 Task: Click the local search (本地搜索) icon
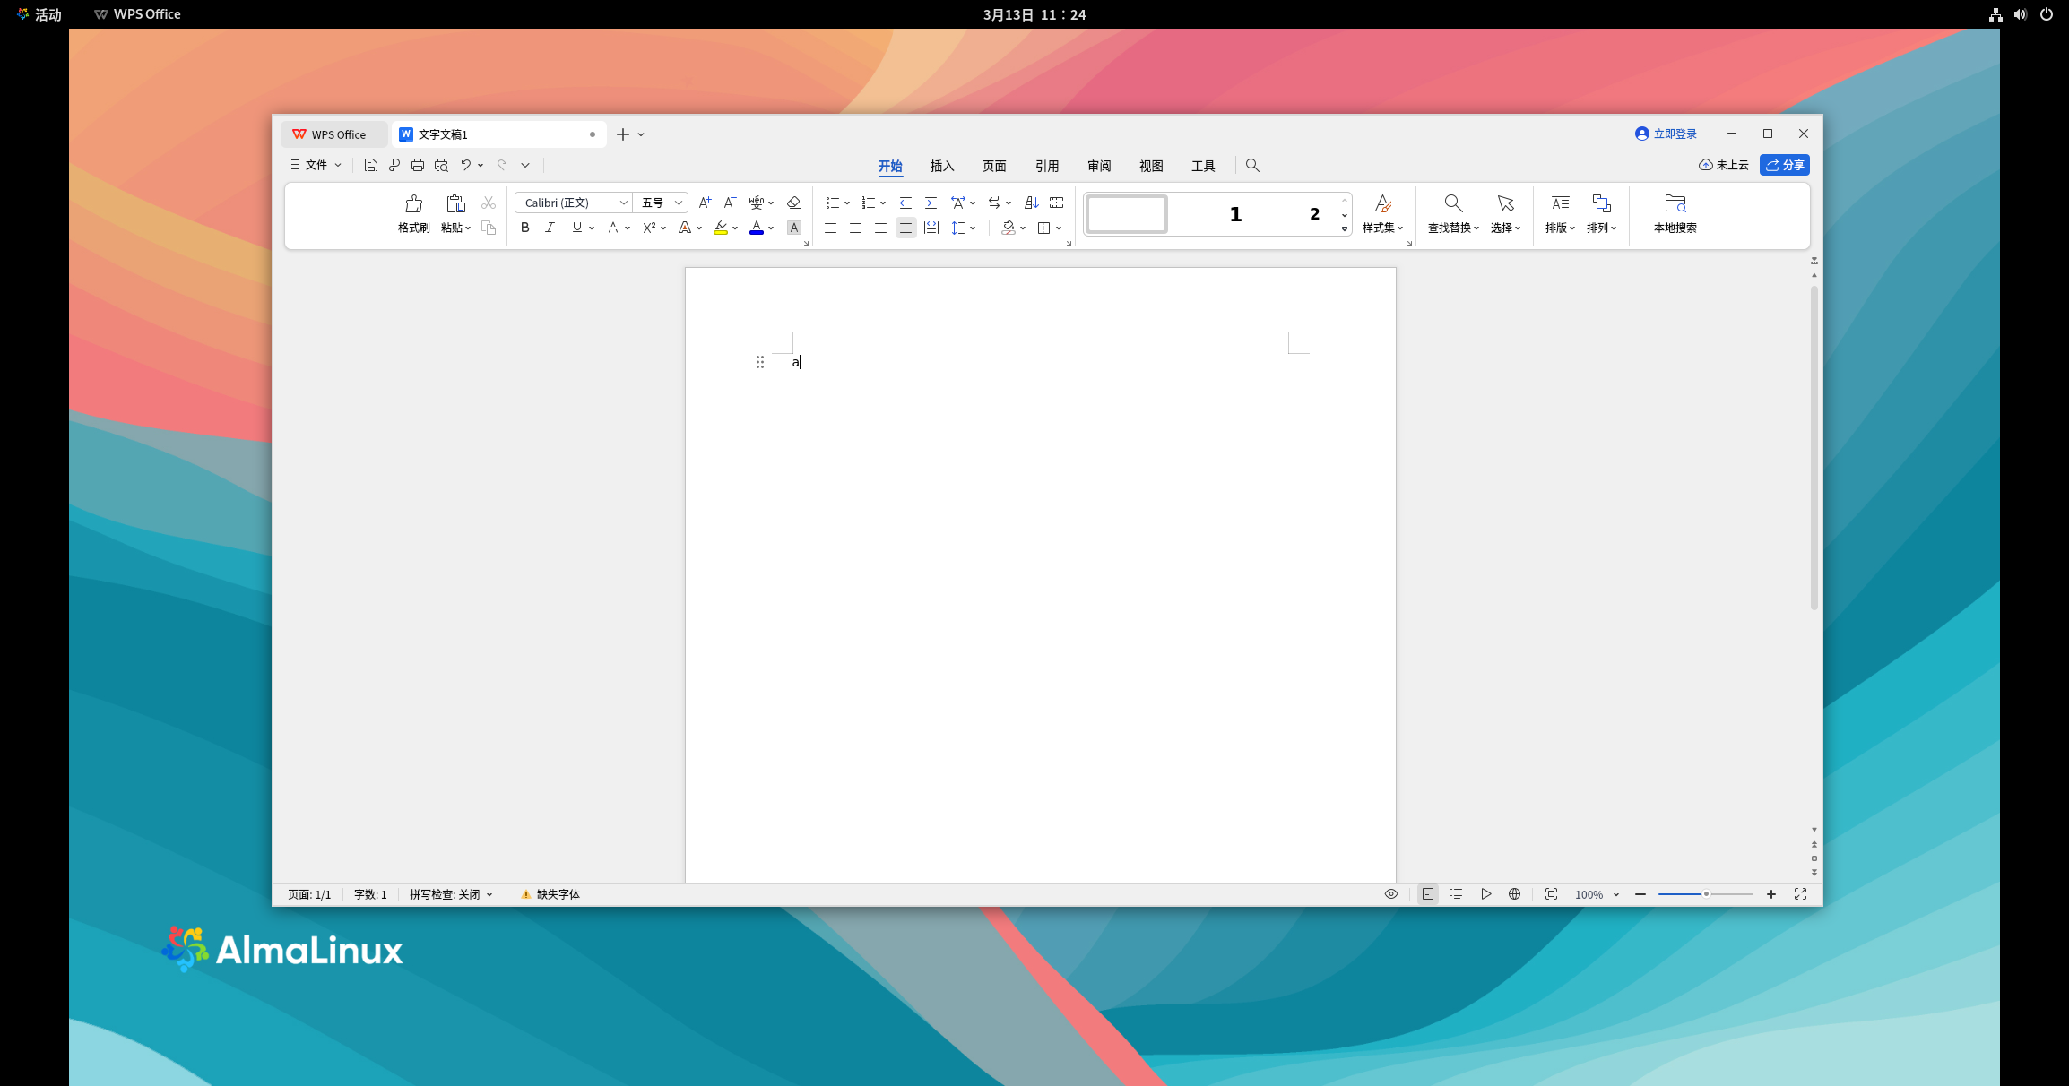1675,204
